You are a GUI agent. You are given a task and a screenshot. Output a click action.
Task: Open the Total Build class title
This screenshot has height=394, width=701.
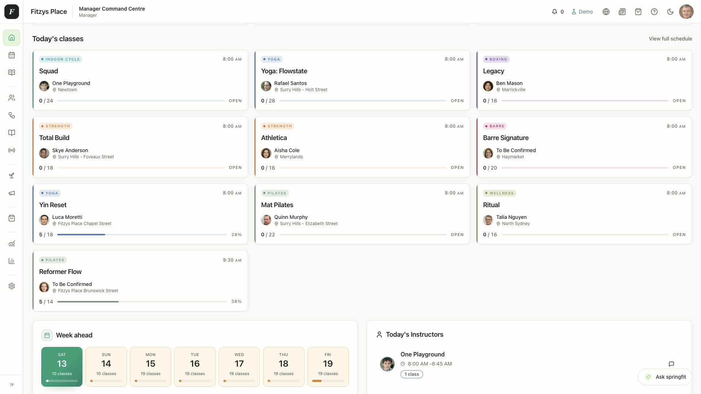click(54, 138)
